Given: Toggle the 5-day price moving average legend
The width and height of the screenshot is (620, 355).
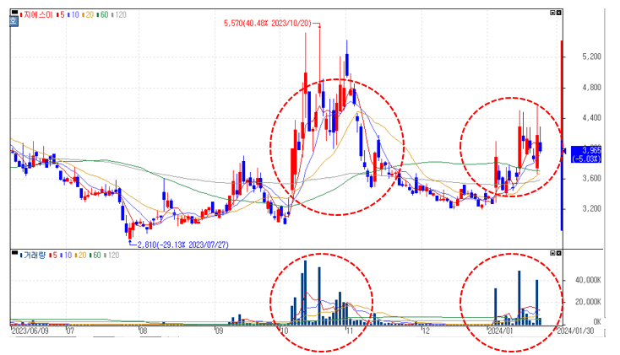Looking at the screenshot, I should click(x=60, y=15).
